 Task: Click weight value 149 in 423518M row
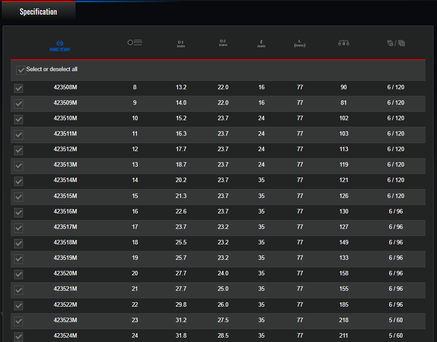344,242
